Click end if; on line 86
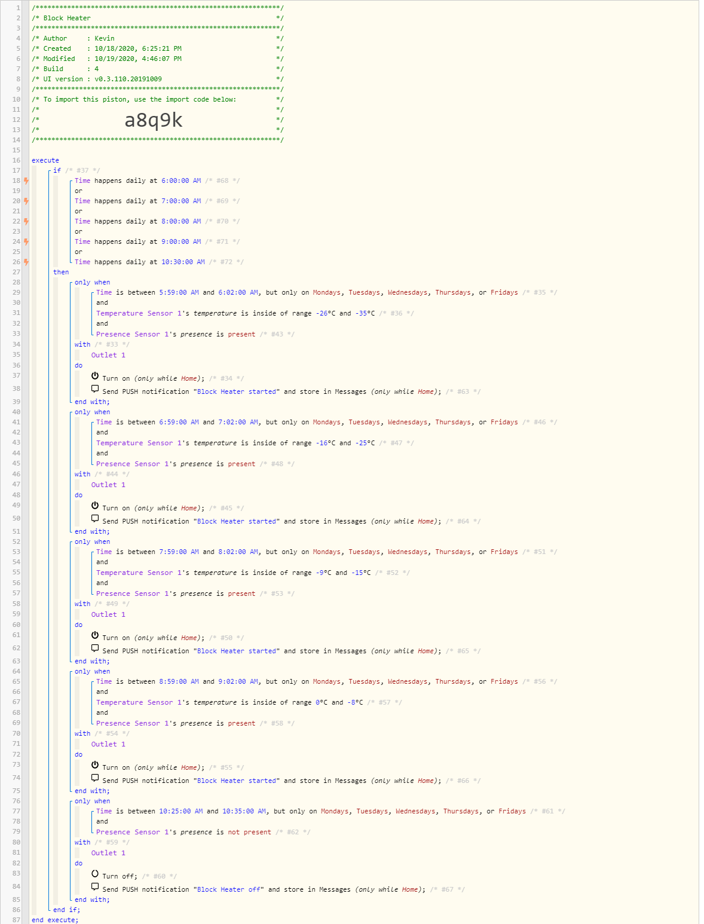Image resolution: width=704 pixels, height=924 pixels. coord(66,910)
